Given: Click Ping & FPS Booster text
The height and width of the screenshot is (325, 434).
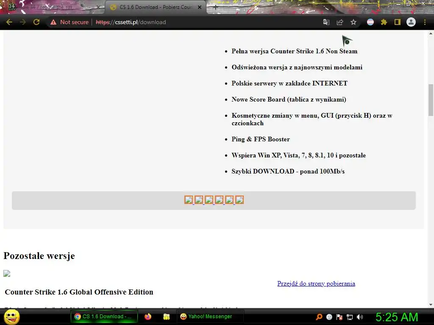Looking at the screenshot, I should (x=261, y=139).
